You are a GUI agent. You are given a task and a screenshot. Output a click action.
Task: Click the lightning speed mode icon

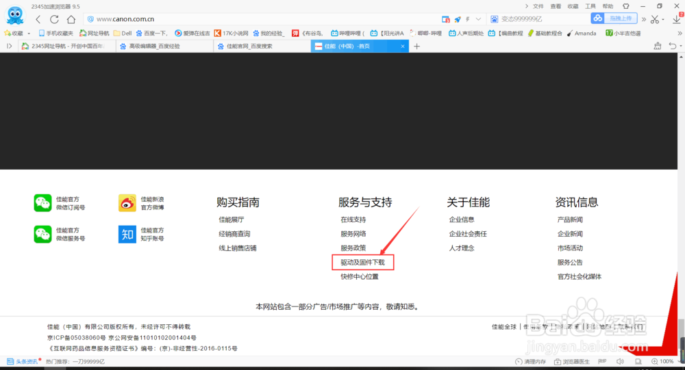(468, 19)
